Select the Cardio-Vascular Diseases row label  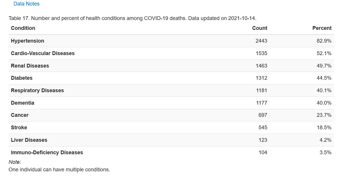point(43,53)
